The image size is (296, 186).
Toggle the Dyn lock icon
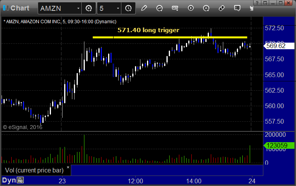coord(20,180)
